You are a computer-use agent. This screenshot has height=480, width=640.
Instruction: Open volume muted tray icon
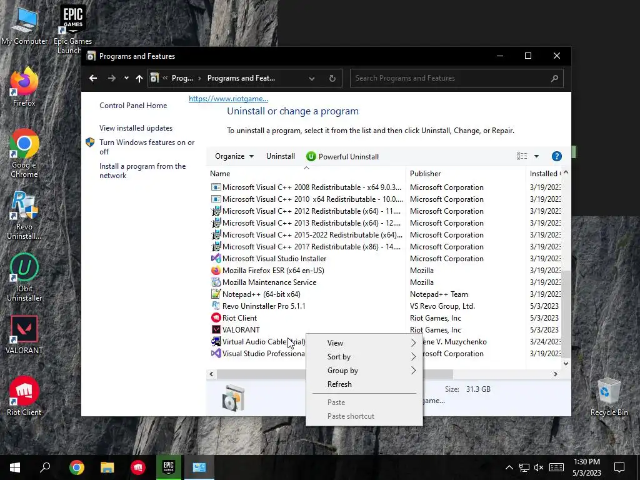click(x=539, y=467)
